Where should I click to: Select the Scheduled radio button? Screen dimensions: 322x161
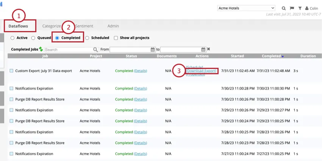coord(87,38)
